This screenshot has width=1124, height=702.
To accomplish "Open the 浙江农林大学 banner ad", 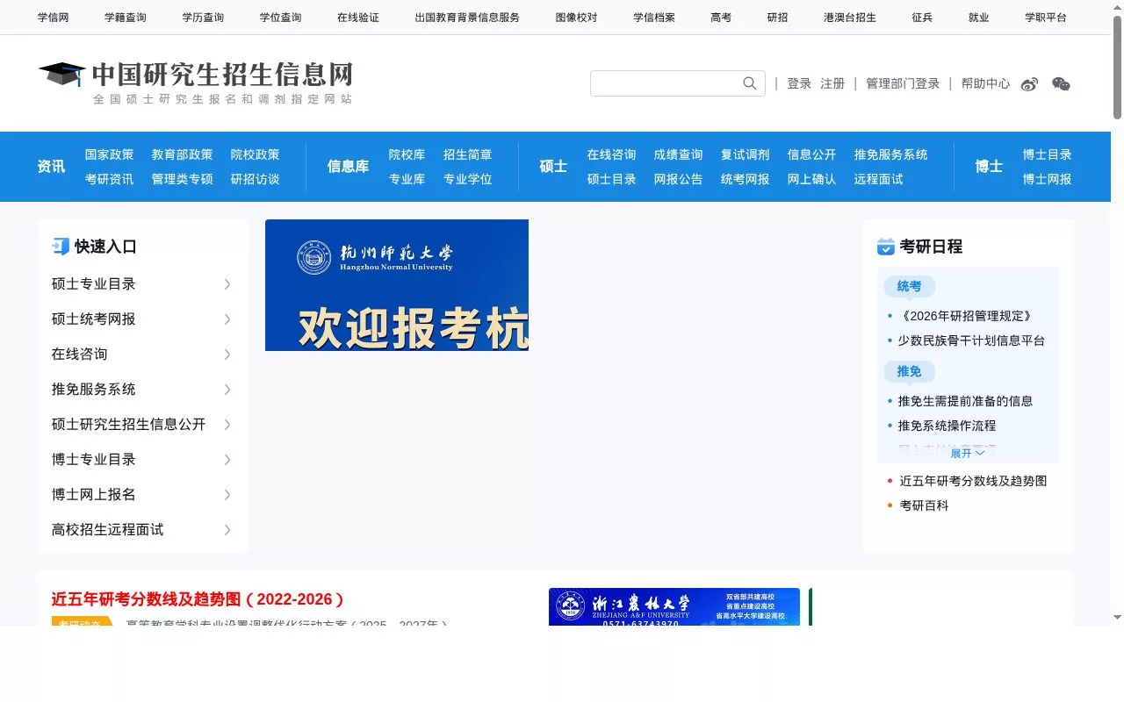I will [674, 606].
